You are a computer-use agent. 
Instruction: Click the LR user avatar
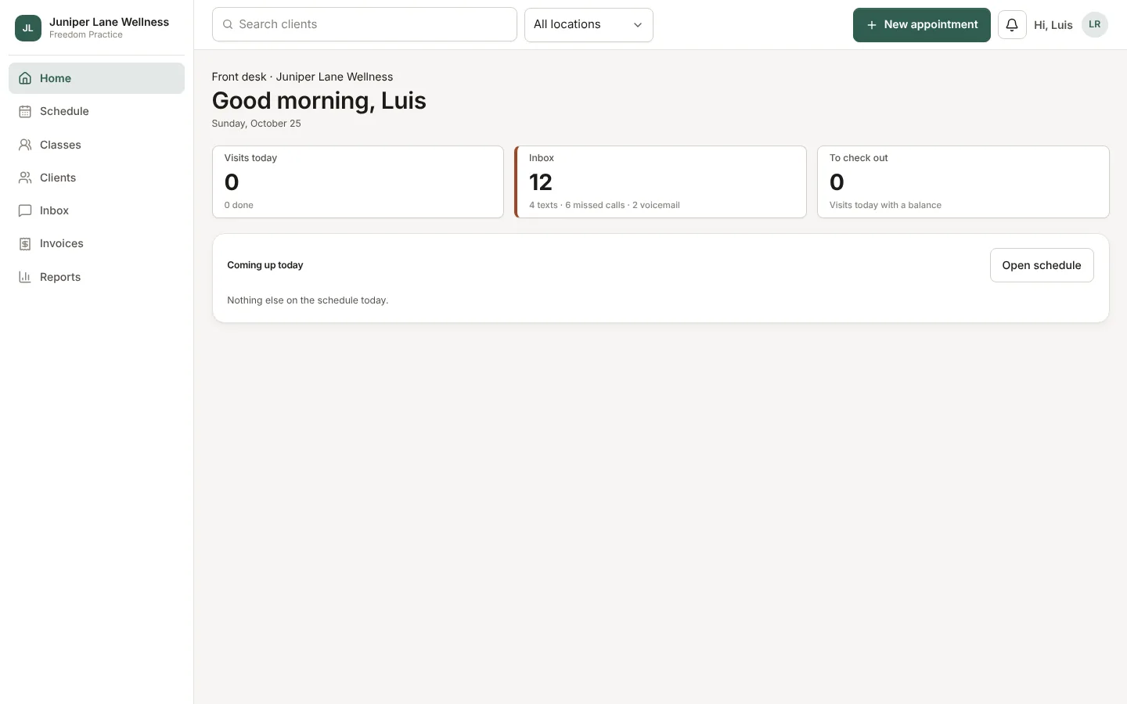click(1095, 25)
